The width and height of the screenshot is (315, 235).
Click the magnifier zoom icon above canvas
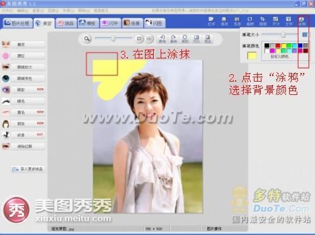(x=86, y=39)
